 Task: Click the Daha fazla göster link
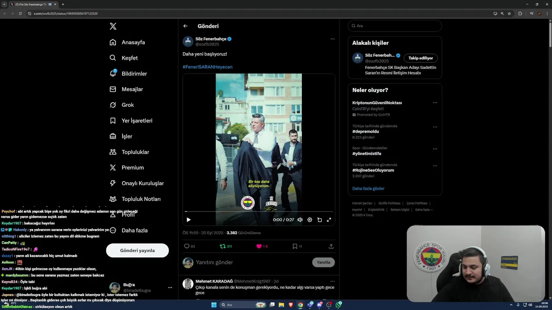coord(368,189)
